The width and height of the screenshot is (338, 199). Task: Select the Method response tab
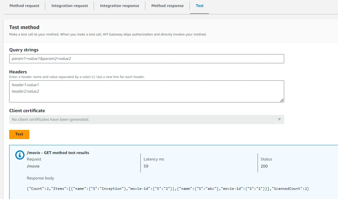pos(167,6)
